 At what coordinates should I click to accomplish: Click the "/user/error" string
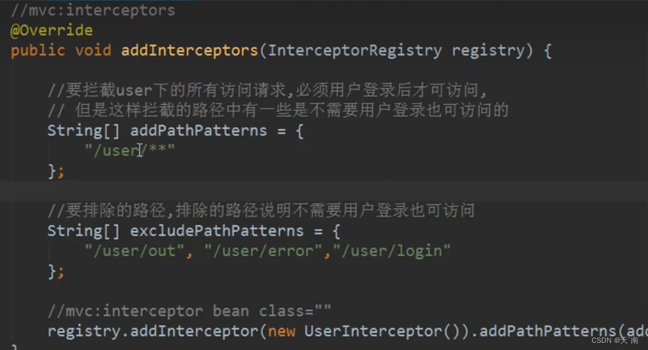tap(263, 251)
